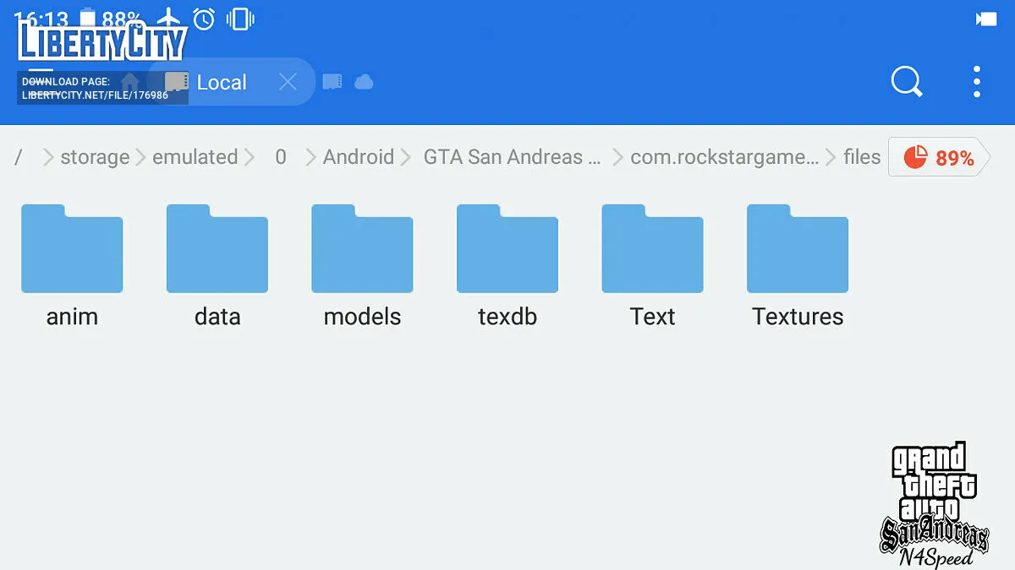Jump to emulated in the breadcrumb path

(195, 157)
